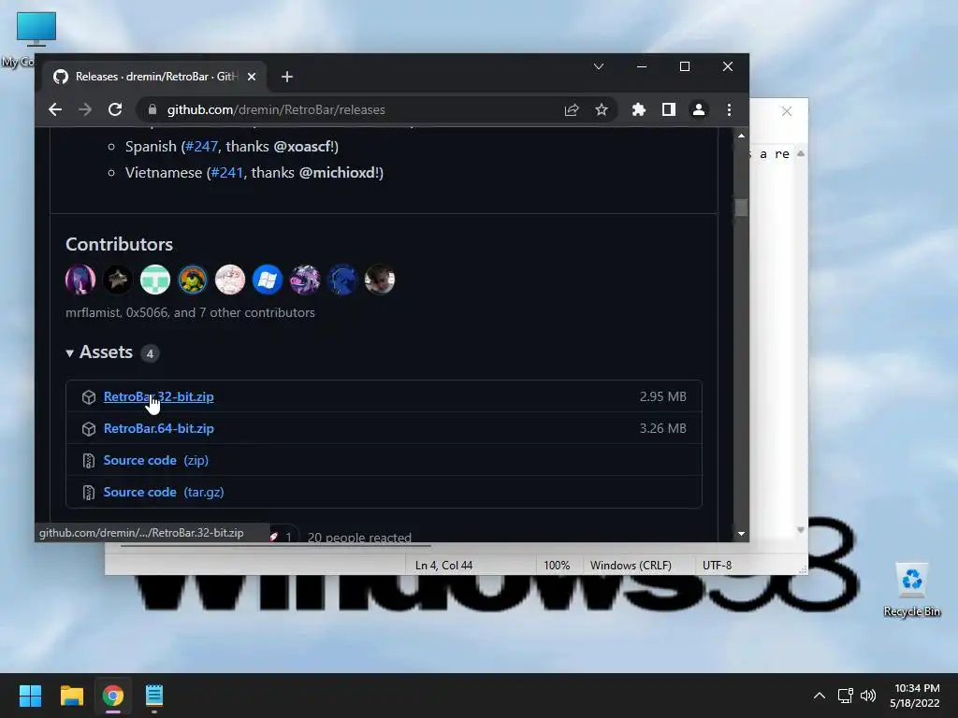The height and width of the screenshot is (718, 958).
Task: Download RetroBar.32-bit.zip
Action: coord(159,396)
